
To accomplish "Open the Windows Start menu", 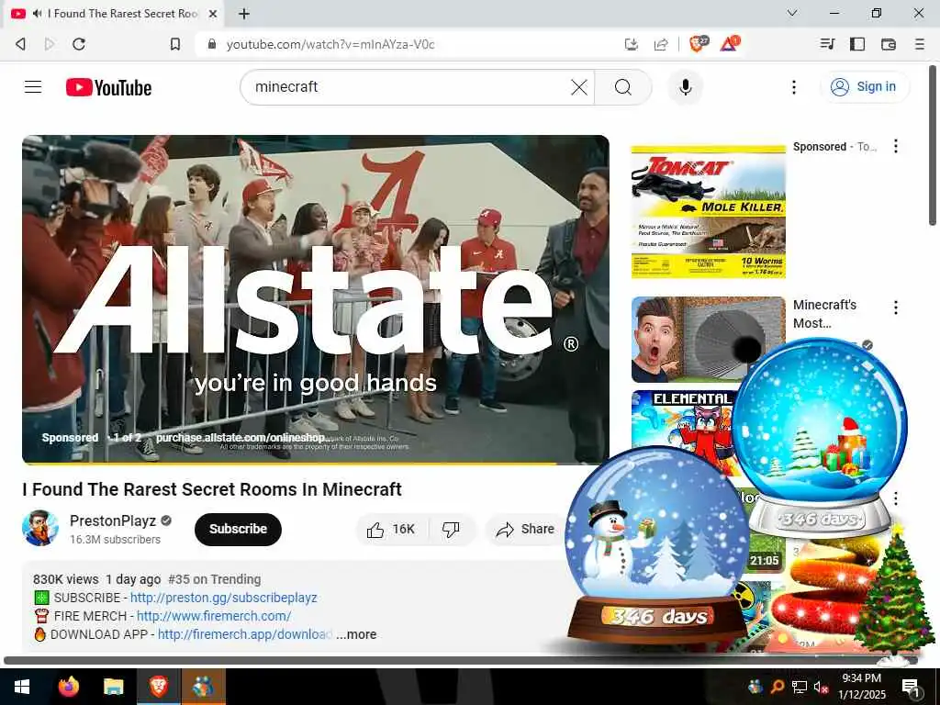I will [22, 687].
